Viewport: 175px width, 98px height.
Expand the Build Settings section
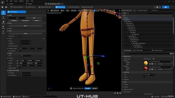coord(123,92)
